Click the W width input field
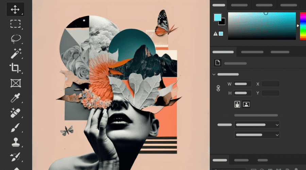This screenshot has height=170, width=306. pyautogui.click(x=242, y=84)
